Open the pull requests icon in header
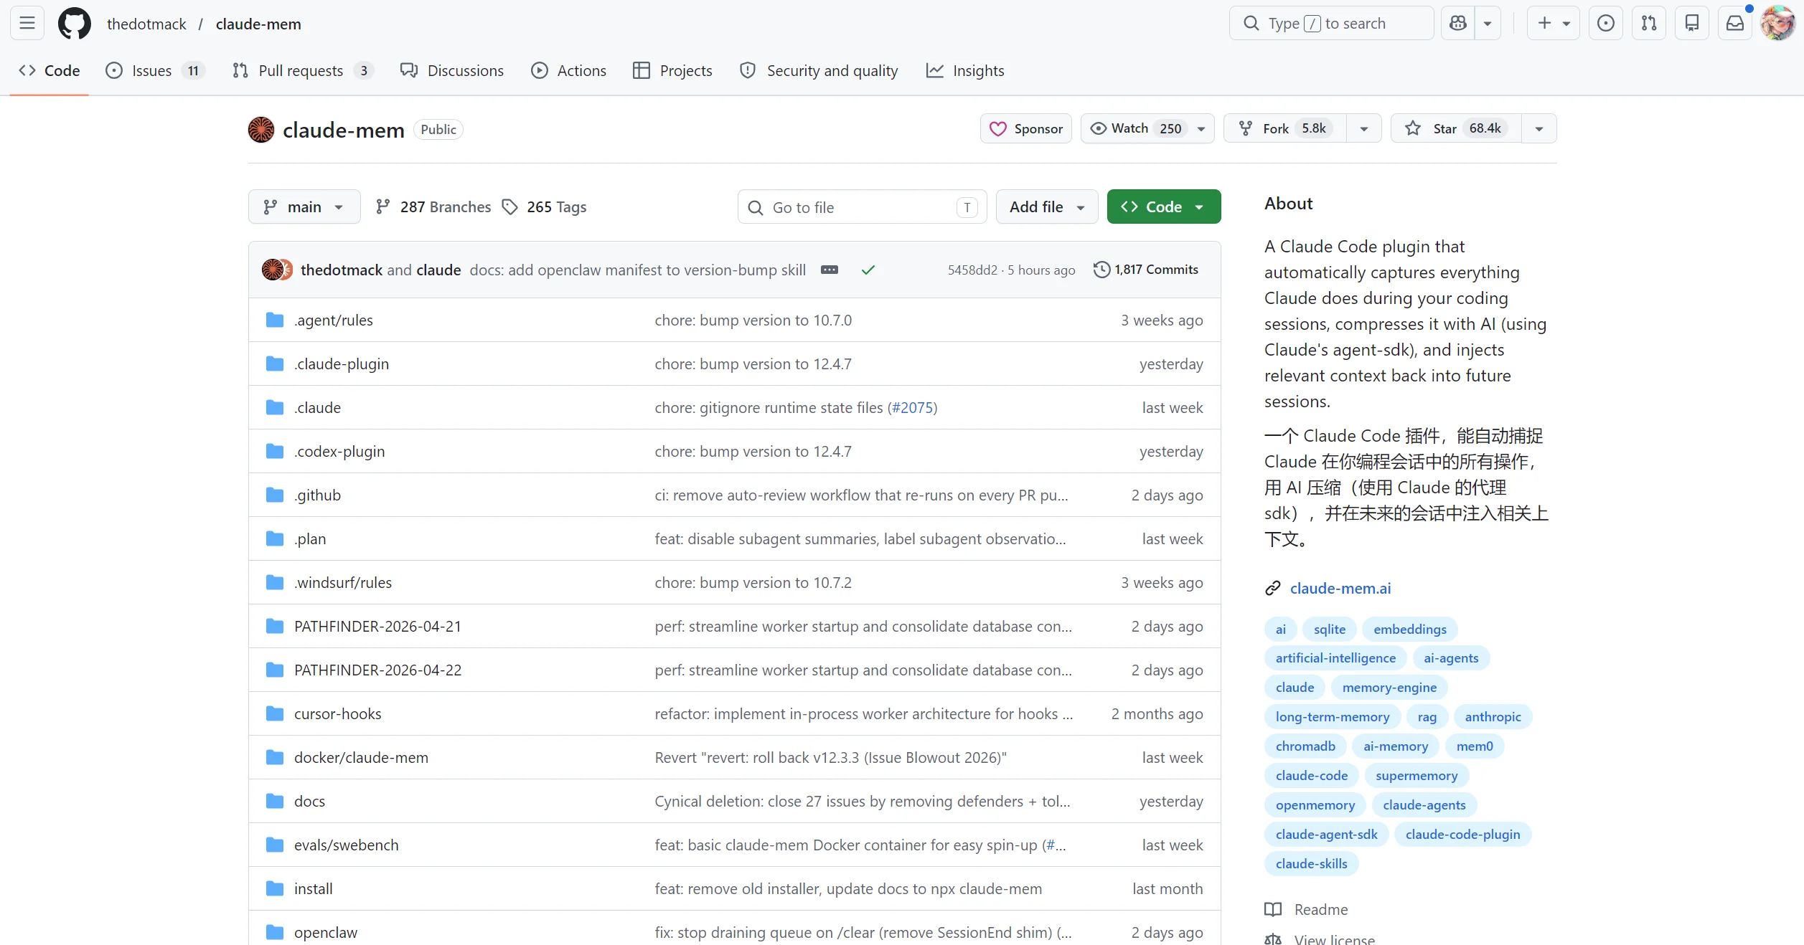 tap(1649, 23)
